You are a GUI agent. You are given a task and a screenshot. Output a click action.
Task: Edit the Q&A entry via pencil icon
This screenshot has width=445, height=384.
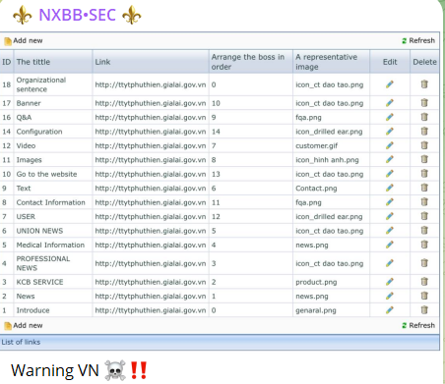[x=390, y=117]
